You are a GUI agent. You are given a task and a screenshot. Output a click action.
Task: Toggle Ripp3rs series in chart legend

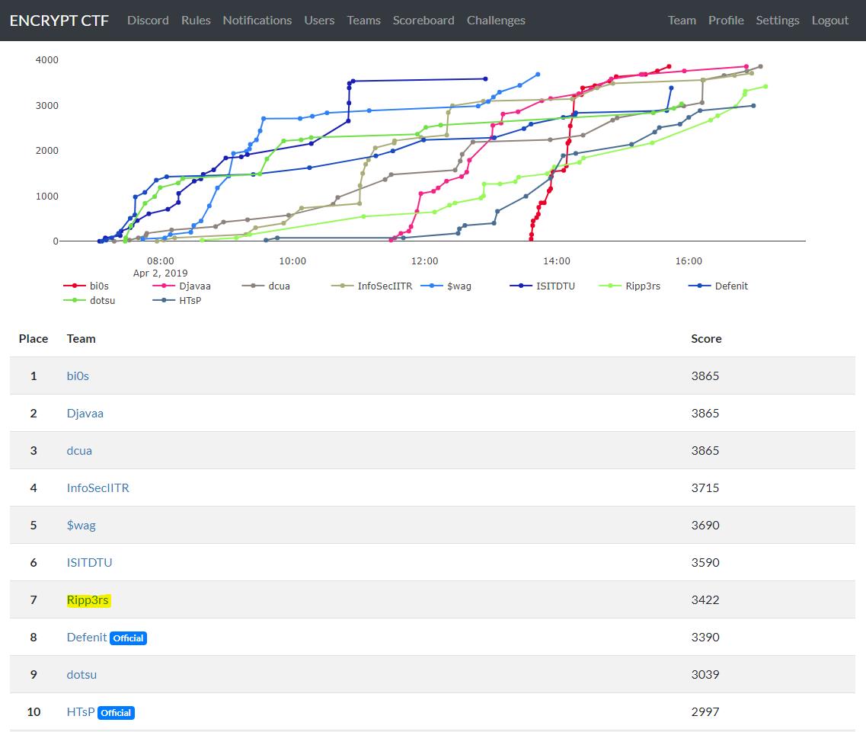(x=630, y=286)
